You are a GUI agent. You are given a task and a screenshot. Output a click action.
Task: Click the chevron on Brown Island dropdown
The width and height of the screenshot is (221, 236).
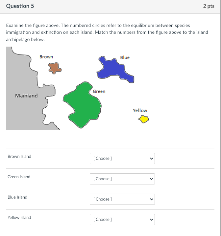click(152, 159)
